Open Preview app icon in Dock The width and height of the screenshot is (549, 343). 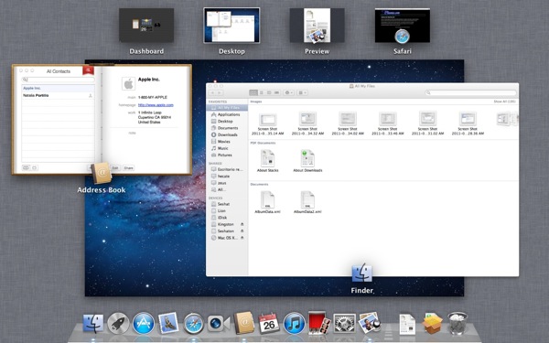pos(370,323)
